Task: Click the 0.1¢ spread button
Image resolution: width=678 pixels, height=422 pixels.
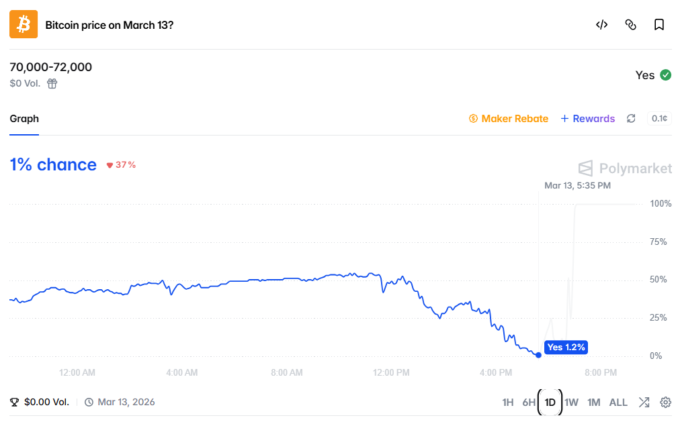Action: coord(659,119)
